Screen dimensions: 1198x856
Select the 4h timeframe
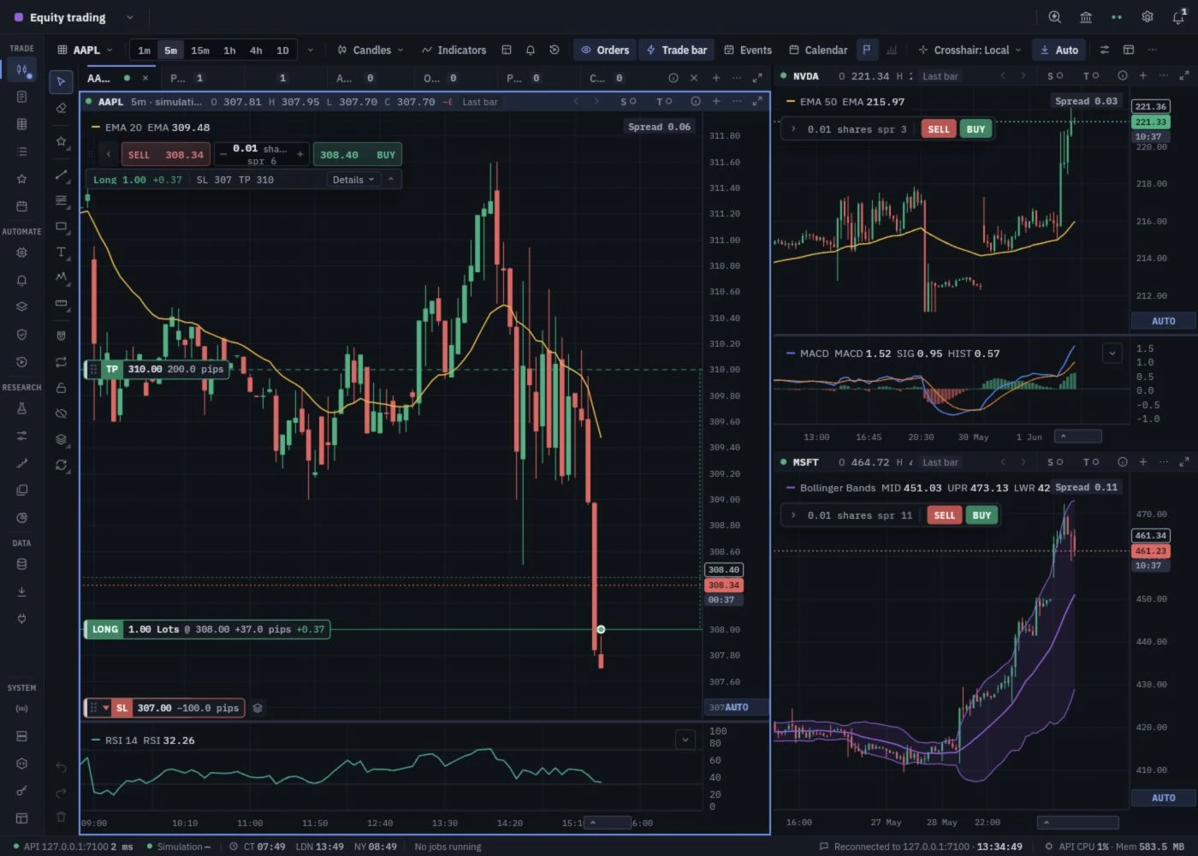coord(256,51)
